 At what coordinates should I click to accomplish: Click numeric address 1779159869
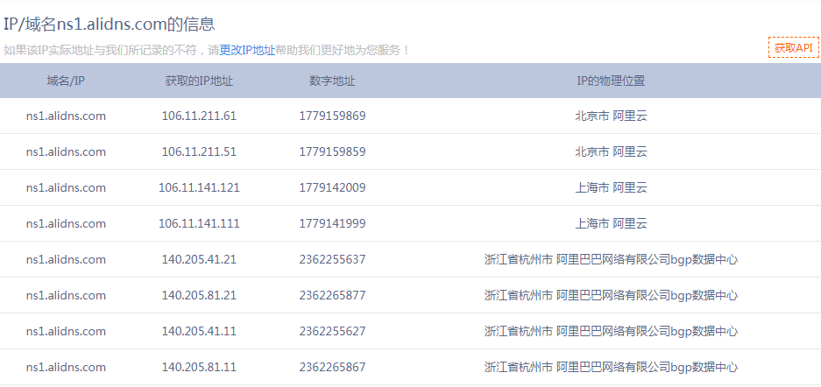click(332, 116)
